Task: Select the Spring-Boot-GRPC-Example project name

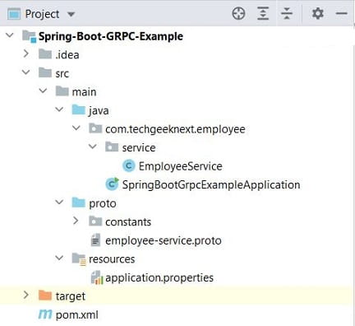Action: [x=111, y=36]
